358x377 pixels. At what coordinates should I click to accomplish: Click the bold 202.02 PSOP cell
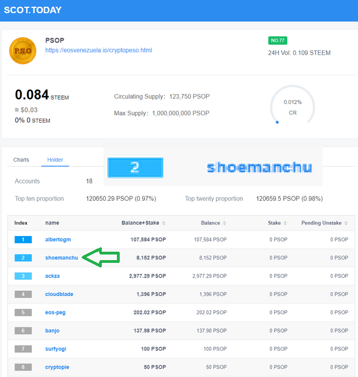[x=150, y=313]
